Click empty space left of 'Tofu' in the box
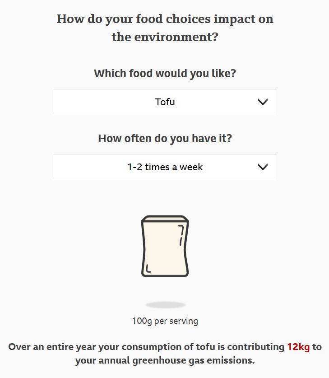The height and width of the screenshot is (378, 329). click(103, 102)
